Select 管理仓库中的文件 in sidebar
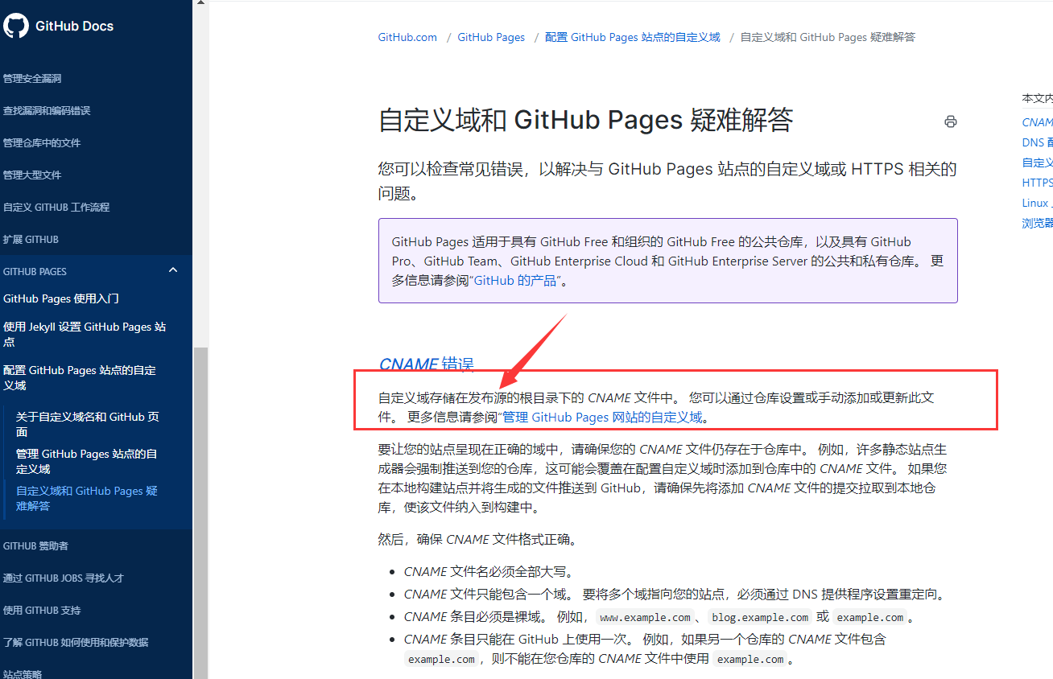Image resolution: width=1053 pixels, height=679 pixels. point(42,143)
